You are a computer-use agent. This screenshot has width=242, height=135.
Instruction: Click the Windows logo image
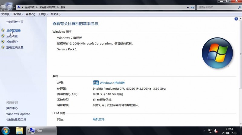(217, 53)
